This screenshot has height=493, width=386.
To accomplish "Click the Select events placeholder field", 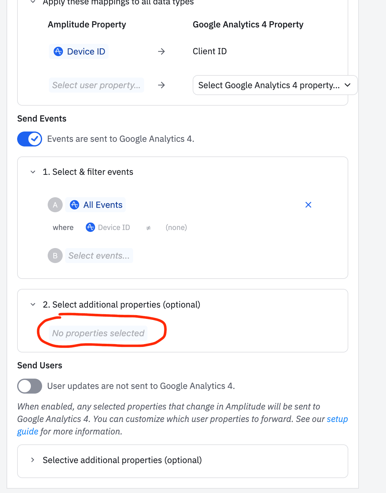I will 99,256.
